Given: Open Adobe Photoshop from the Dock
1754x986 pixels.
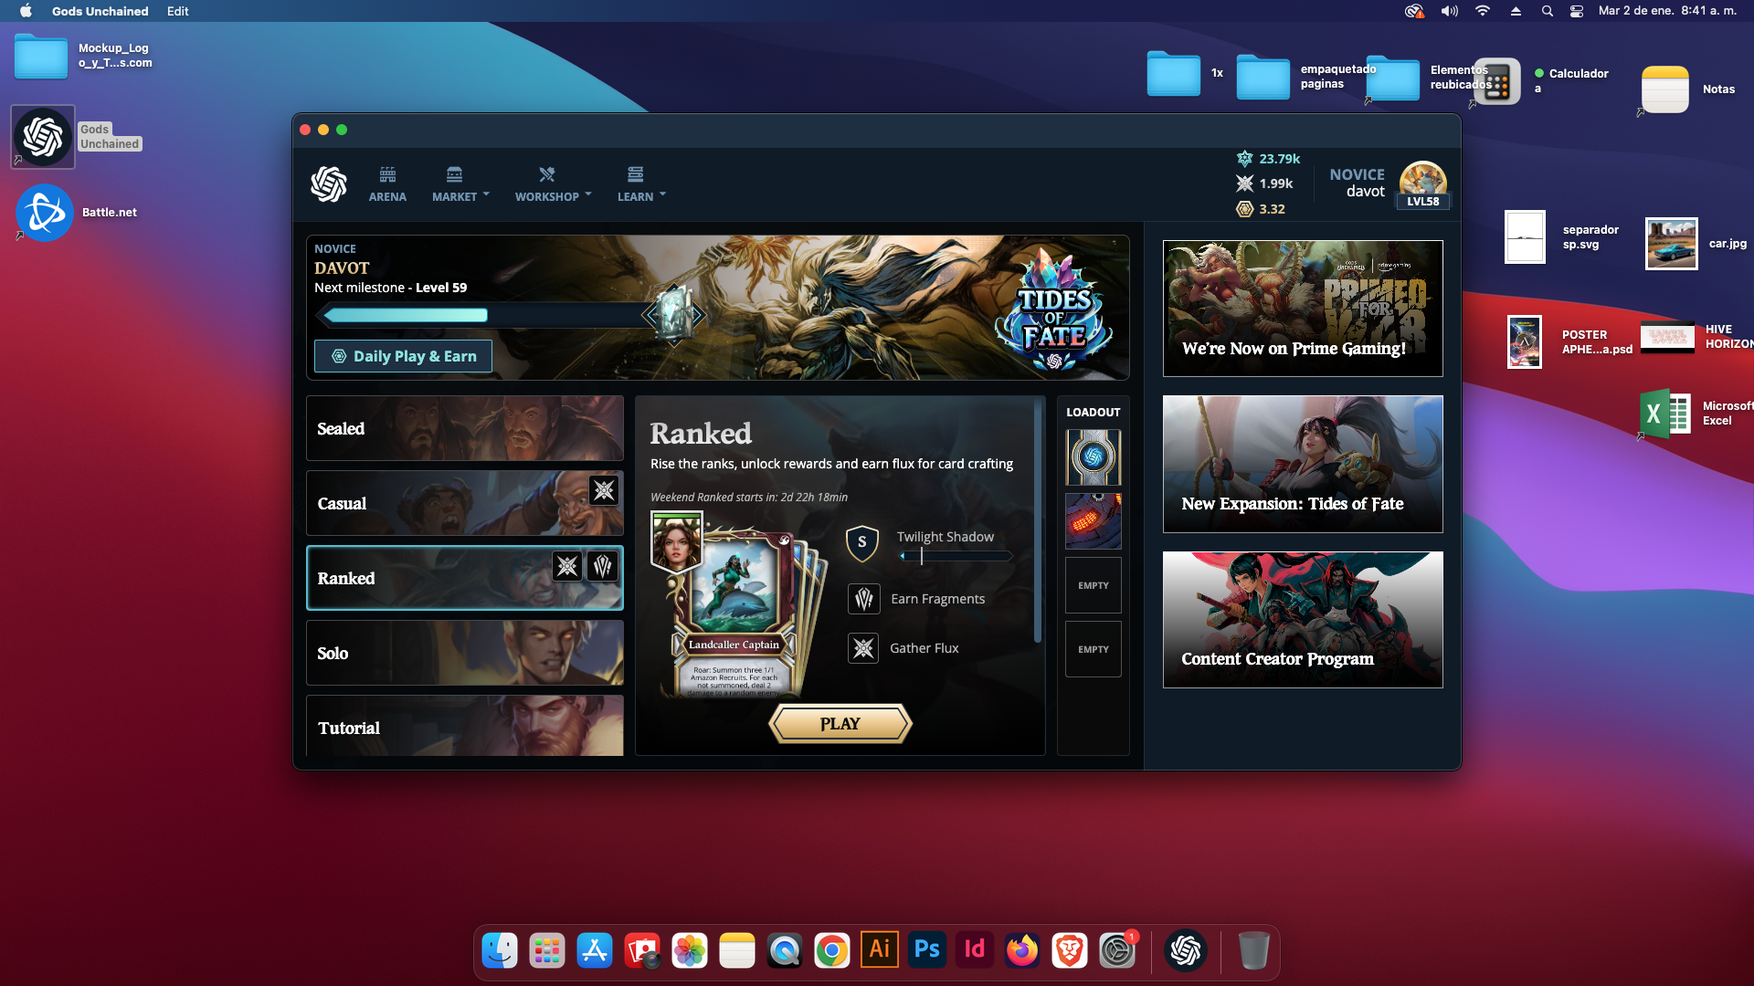Looking at the screenshot, I should [x=927, y=949].
